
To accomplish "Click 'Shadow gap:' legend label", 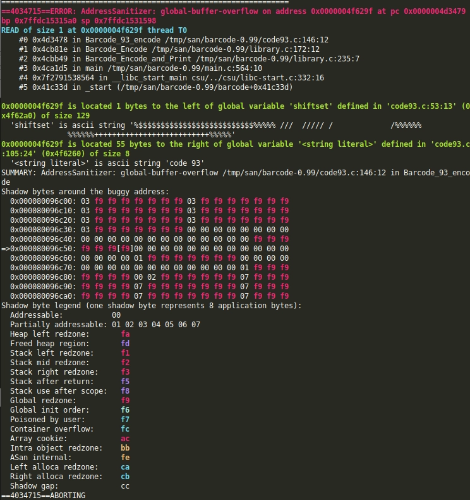I will [34, 486].
